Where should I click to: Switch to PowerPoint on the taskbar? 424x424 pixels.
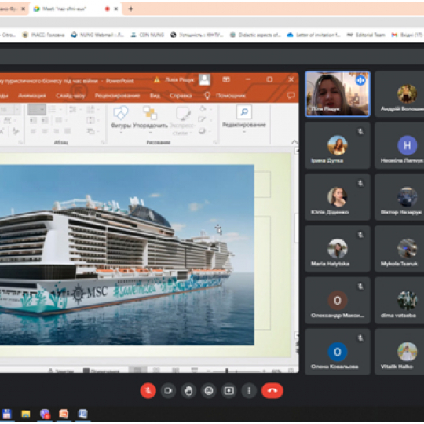64,414
